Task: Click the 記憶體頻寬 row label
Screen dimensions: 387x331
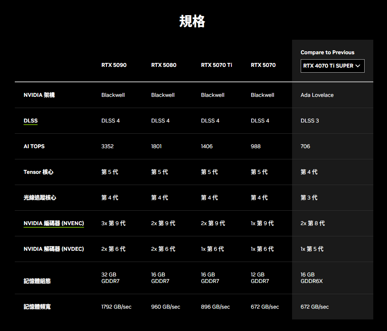Action: click(x=37, y=307)
